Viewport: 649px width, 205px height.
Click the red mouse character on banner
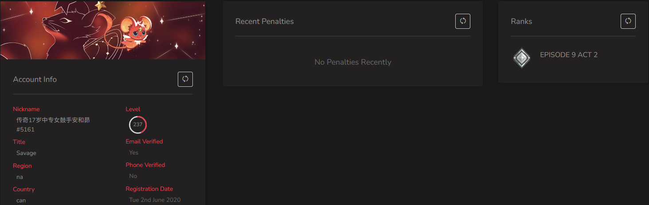(133, 33)
